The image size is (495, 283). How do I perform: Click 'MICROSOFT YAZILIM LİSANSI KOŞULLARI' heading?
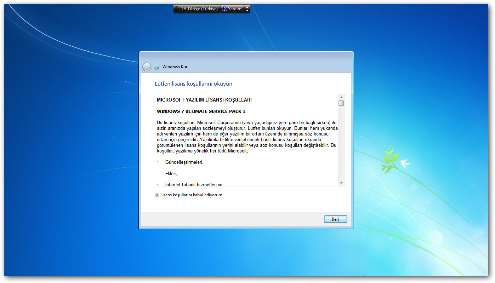click(x=204, y=100)
